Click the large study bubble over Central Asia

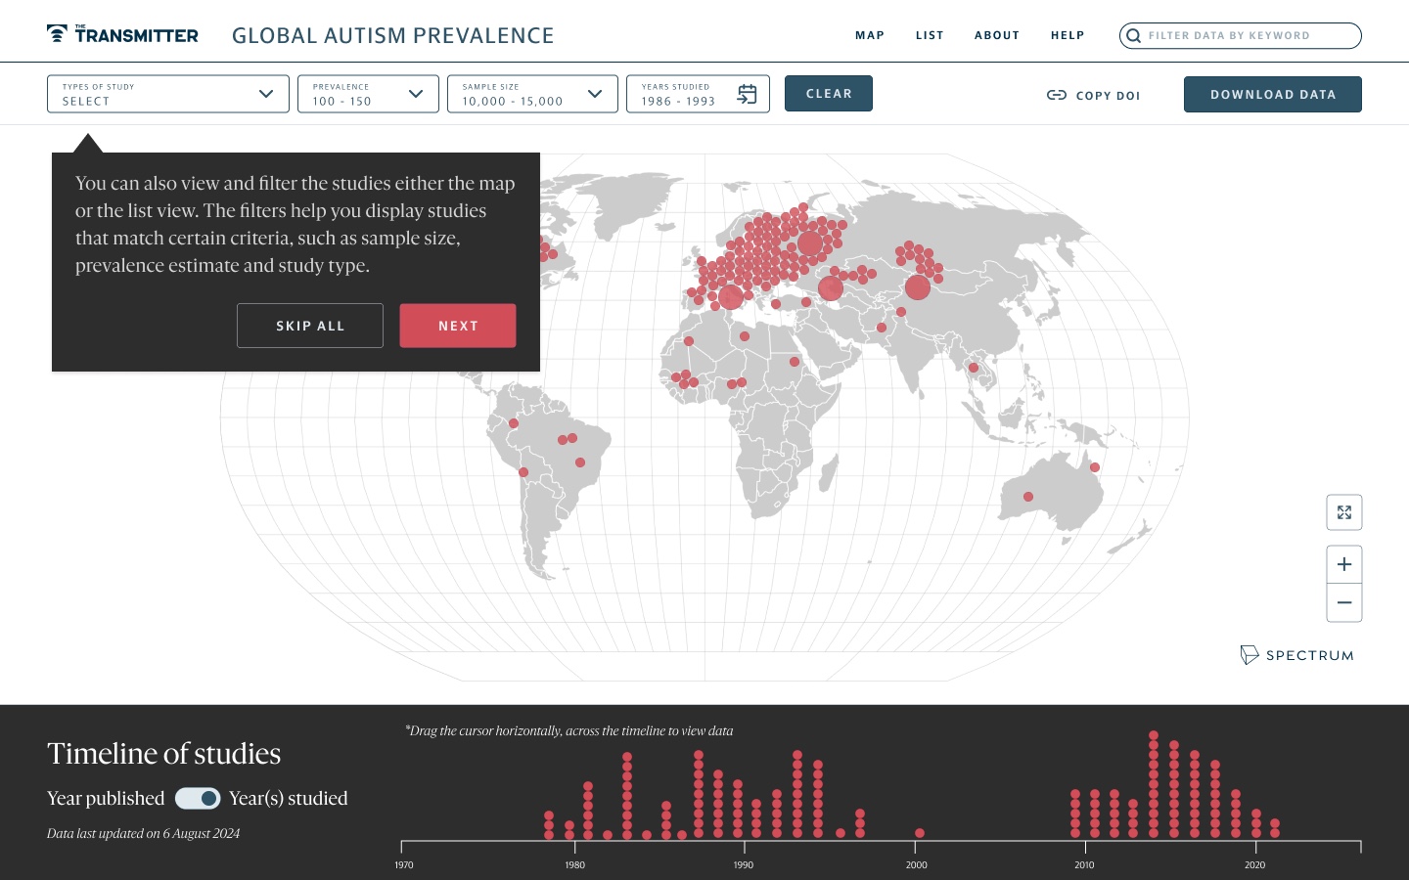pyautogui.click(x=918, y=287)
